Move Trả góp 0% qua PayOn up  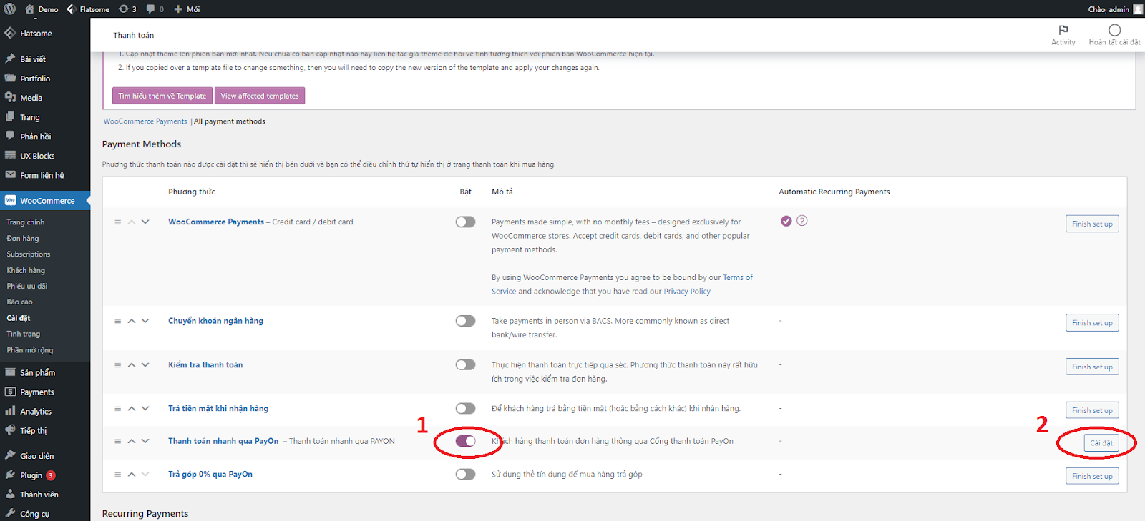tap(132, 474)
